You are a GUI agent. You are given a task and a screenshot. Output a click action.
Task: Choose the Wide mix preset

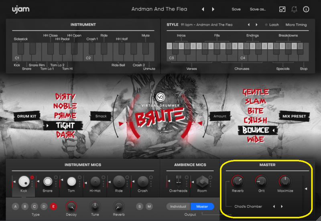256,140
